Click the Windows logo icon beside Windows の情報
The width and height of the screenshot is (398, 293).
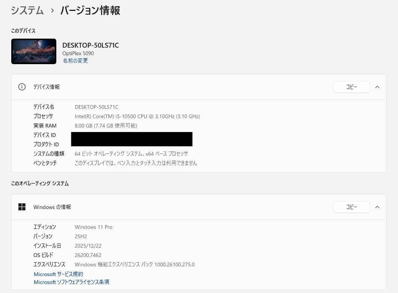point(22,207)
